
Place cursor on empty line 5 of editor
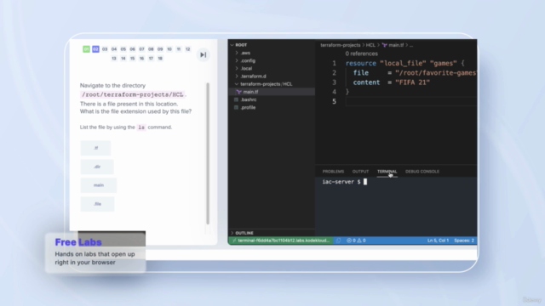pos(411,101)
